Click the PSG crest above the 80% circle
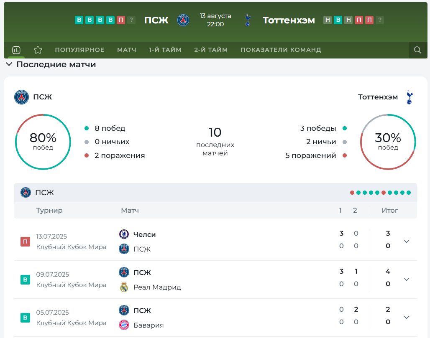Viewport: 430px width, 338px height. coord(21,97)
